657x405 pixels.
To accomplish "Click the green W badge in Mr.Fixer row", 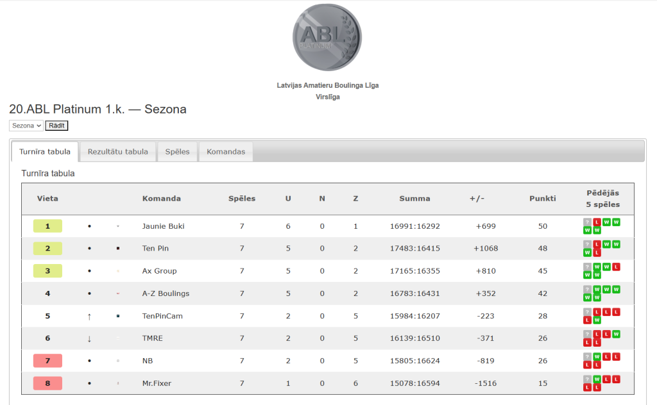I will point(597,379).
